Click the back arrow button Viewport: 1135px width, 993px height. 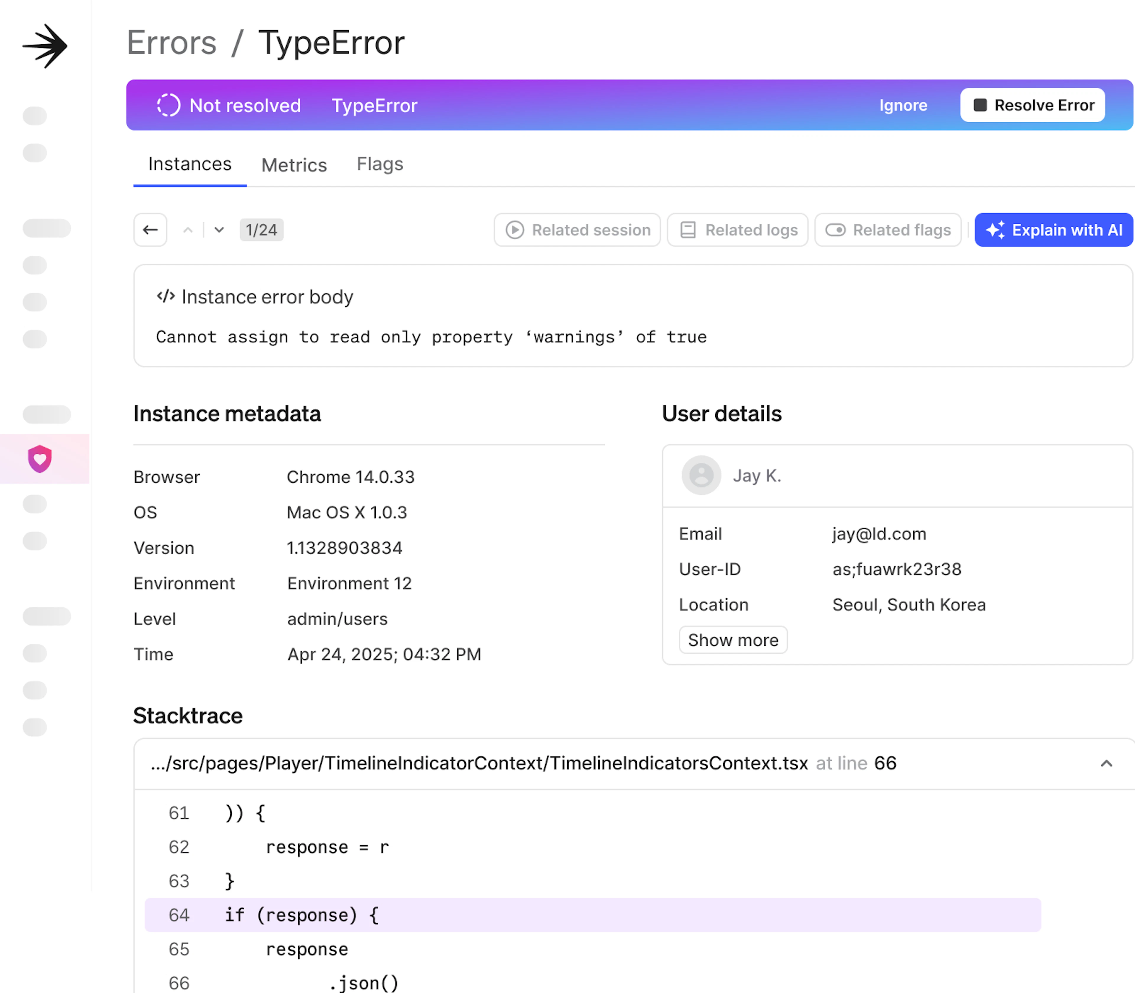[150, 230]
